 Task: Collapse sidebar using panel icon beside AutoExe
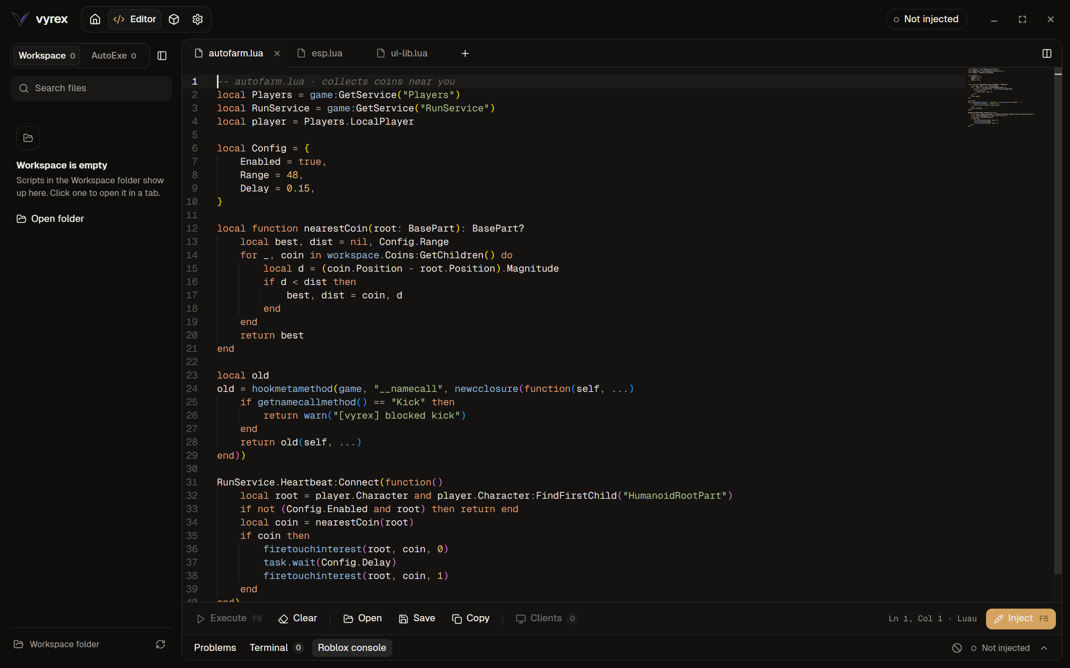(x=162, y=56)
